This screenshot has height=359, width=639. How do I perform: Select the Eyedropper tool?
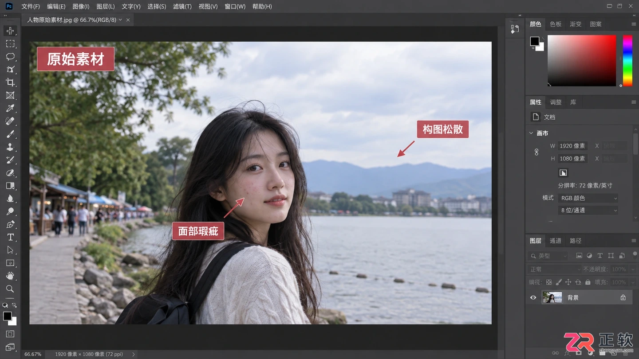(10, 108)
